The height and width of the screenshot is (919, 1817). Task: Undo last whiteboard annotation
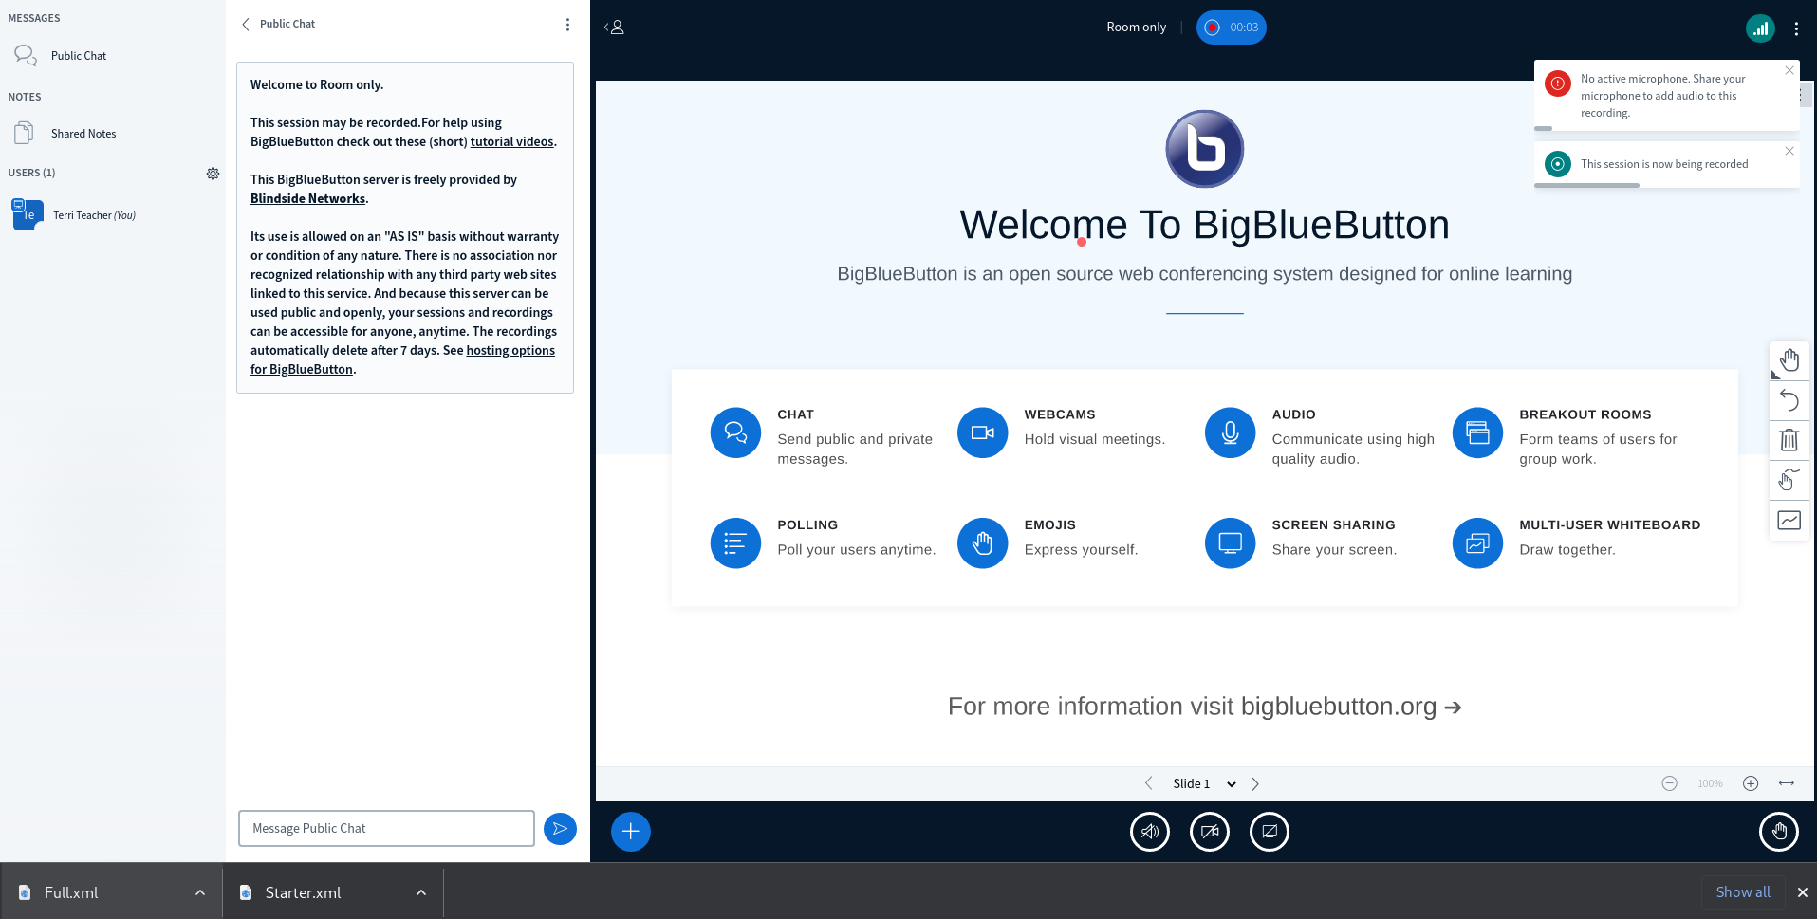click(1789, 401)
